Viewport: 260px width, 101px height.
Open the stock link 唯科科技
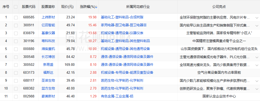(x=48, y=41)
